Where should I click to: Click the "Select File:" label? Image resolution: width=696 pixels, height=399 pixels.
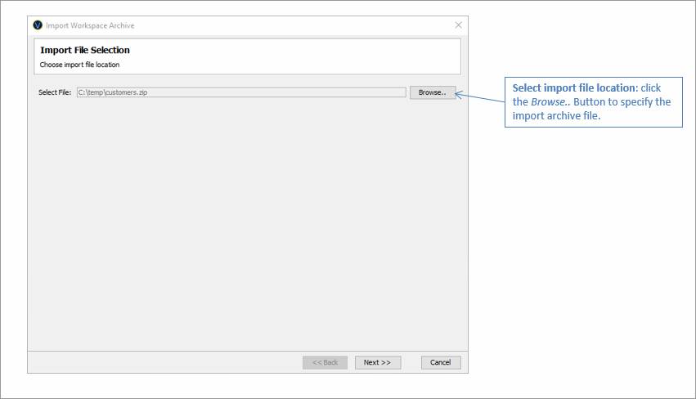pyautogui.click(x=55, y=92)
